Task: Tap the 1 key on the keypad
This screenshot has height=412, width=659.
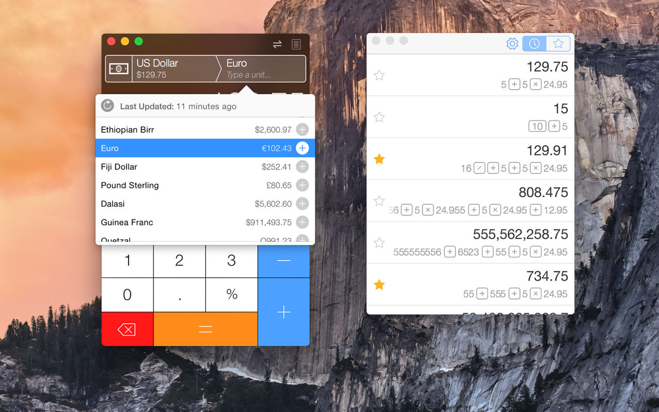Action: point(127,261)
